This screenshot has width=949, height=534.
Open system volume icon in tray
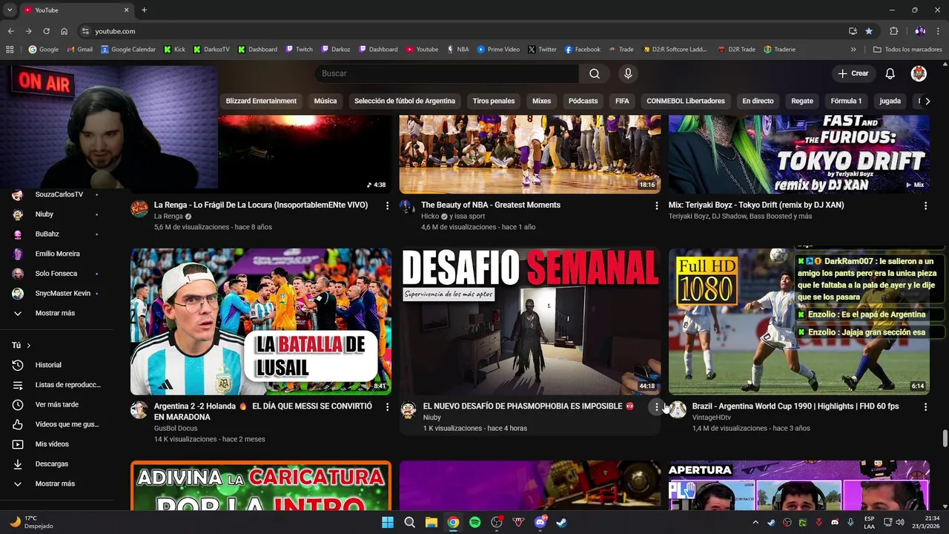[899, 522]
